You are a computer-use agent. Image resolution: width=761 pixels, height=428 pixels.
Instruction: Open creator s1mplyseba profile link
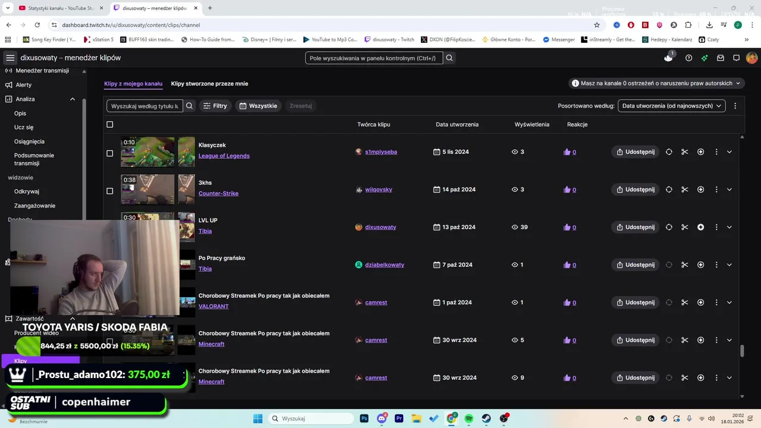click(381, 152)
